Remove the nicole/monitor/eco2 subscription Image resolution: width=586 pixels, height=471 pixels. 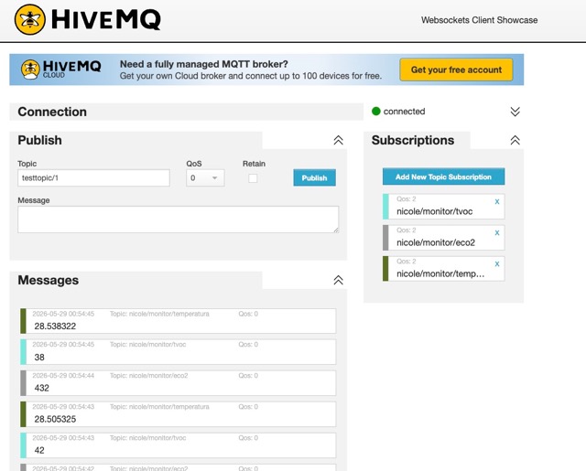[x=497, y=232]
